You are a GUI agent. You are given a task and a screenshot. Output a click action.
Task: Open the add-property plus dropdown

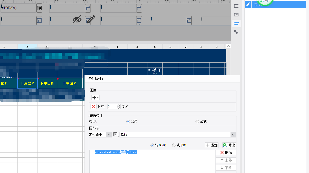95,98
